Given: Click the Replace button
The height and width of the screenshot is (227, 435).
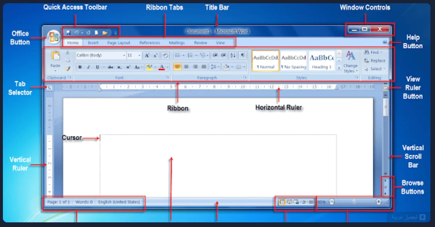Looking at the screenshot, I should (x=375, y=61).
